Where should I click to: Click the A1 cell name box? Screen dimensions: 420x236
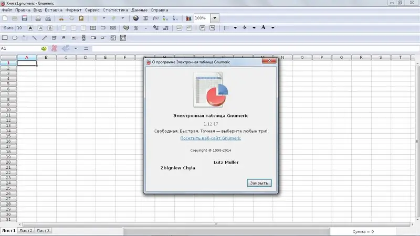pos(20,48)
